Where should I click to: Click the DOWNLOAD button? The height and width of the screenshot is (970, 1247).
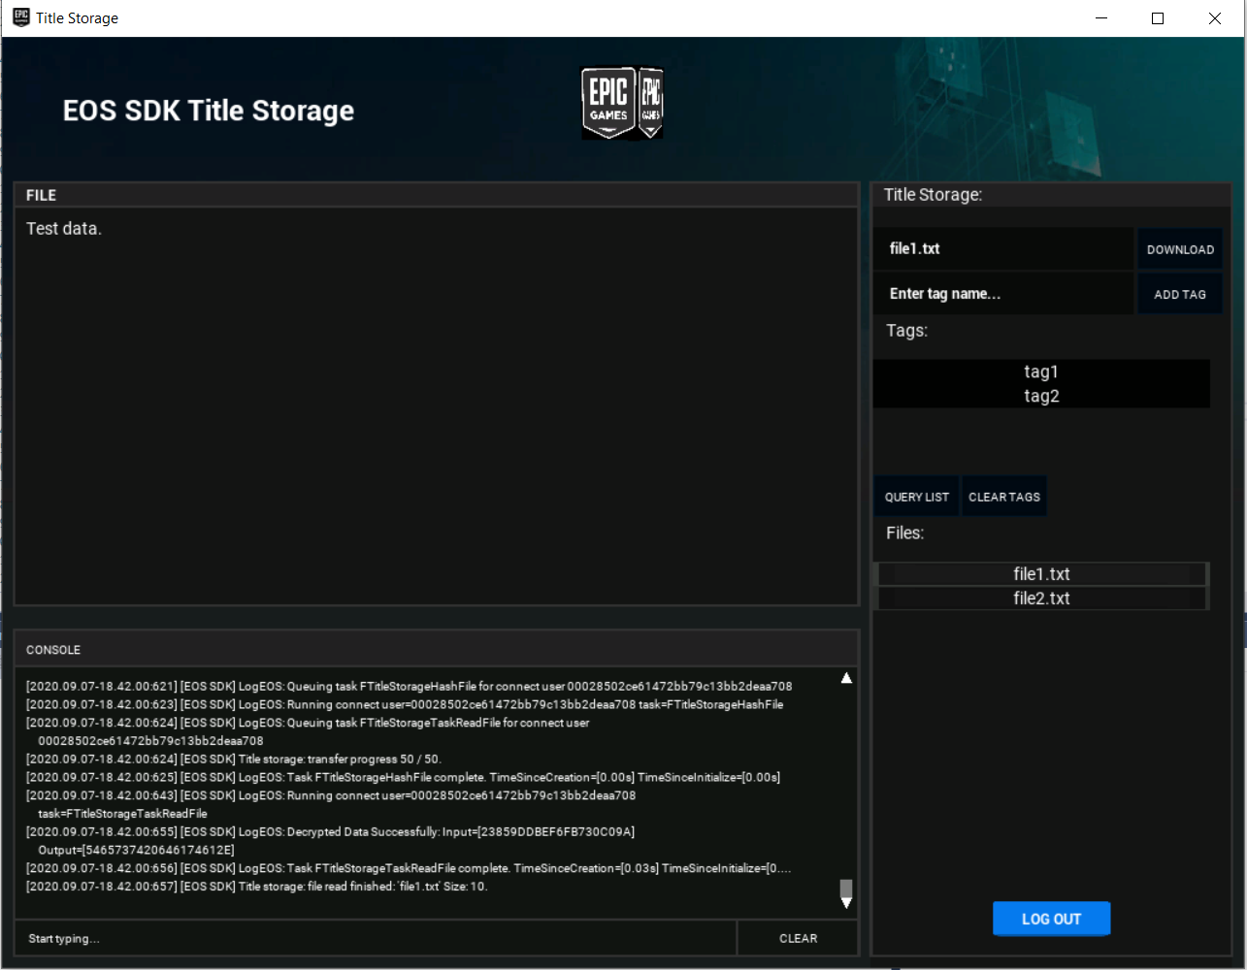pos(1179,249)
